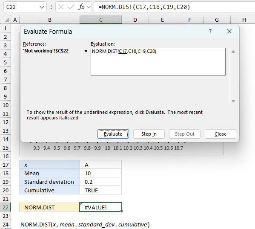Select column G header

pos(217,20)
